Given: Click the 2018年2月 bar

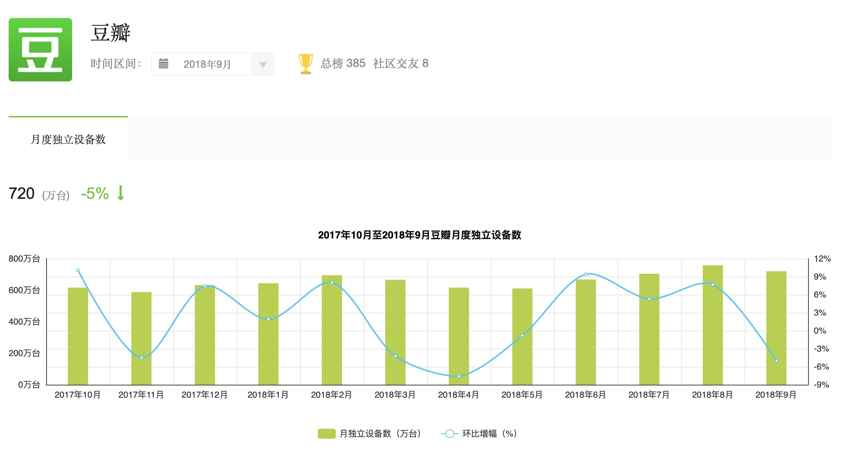Looking at the screenshot, I should click(332, 330).
